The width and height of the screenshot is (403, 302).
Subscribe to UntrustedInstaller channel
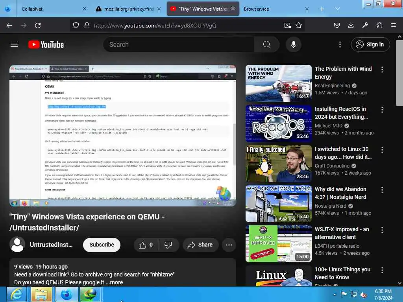click(102, 245)
